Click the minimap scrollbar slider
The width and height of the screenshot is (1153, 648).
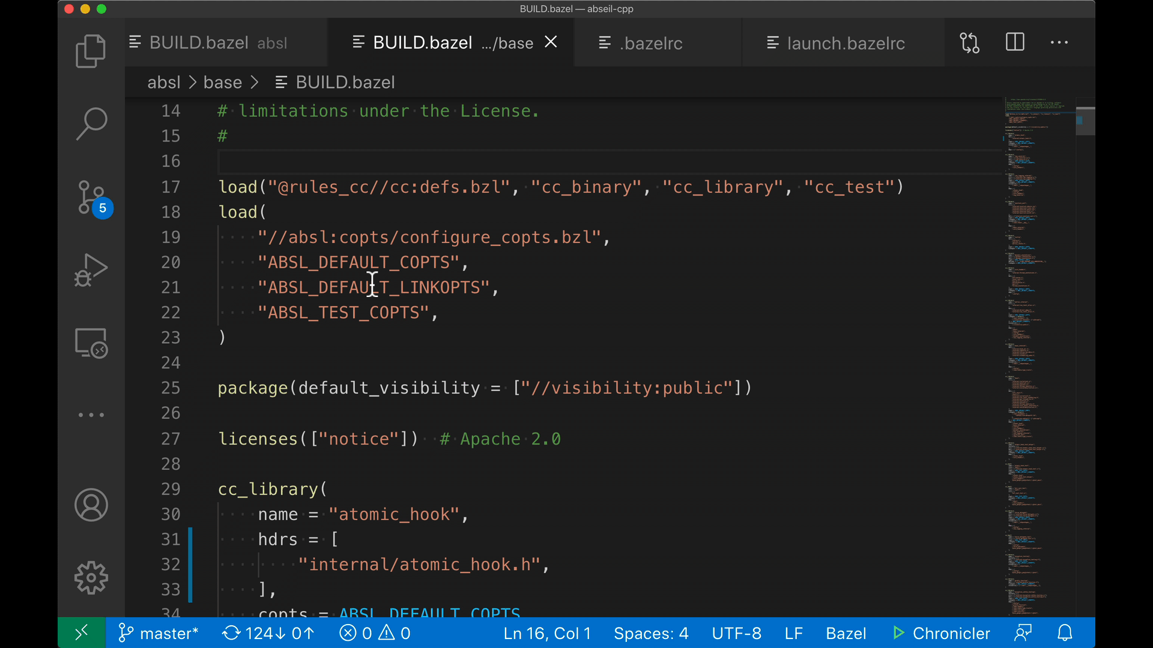[x=1085, y=121]
